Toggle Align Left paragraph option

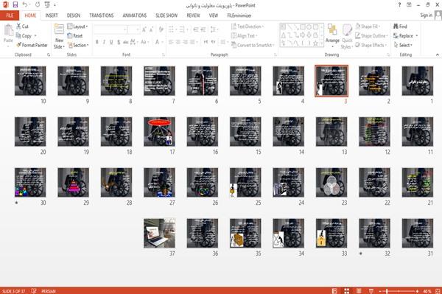pyautogui.click(x=171, y=42)
